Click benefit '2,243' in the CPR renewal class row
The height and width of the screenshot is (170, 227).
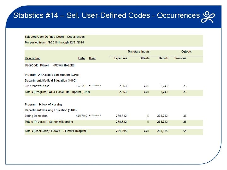164,86
